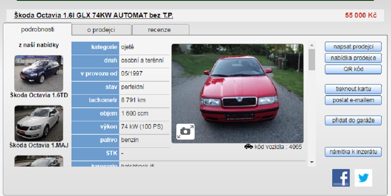Image resolution: width=391 pixels, height=196 pixels.
Task: Click the výkon value 74 kW (100 PS)
Action: click(x=142, y=127)
